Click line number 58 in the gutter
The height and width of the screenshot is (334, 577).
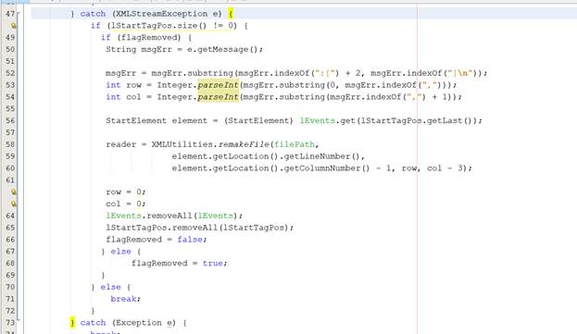[10, 144]
